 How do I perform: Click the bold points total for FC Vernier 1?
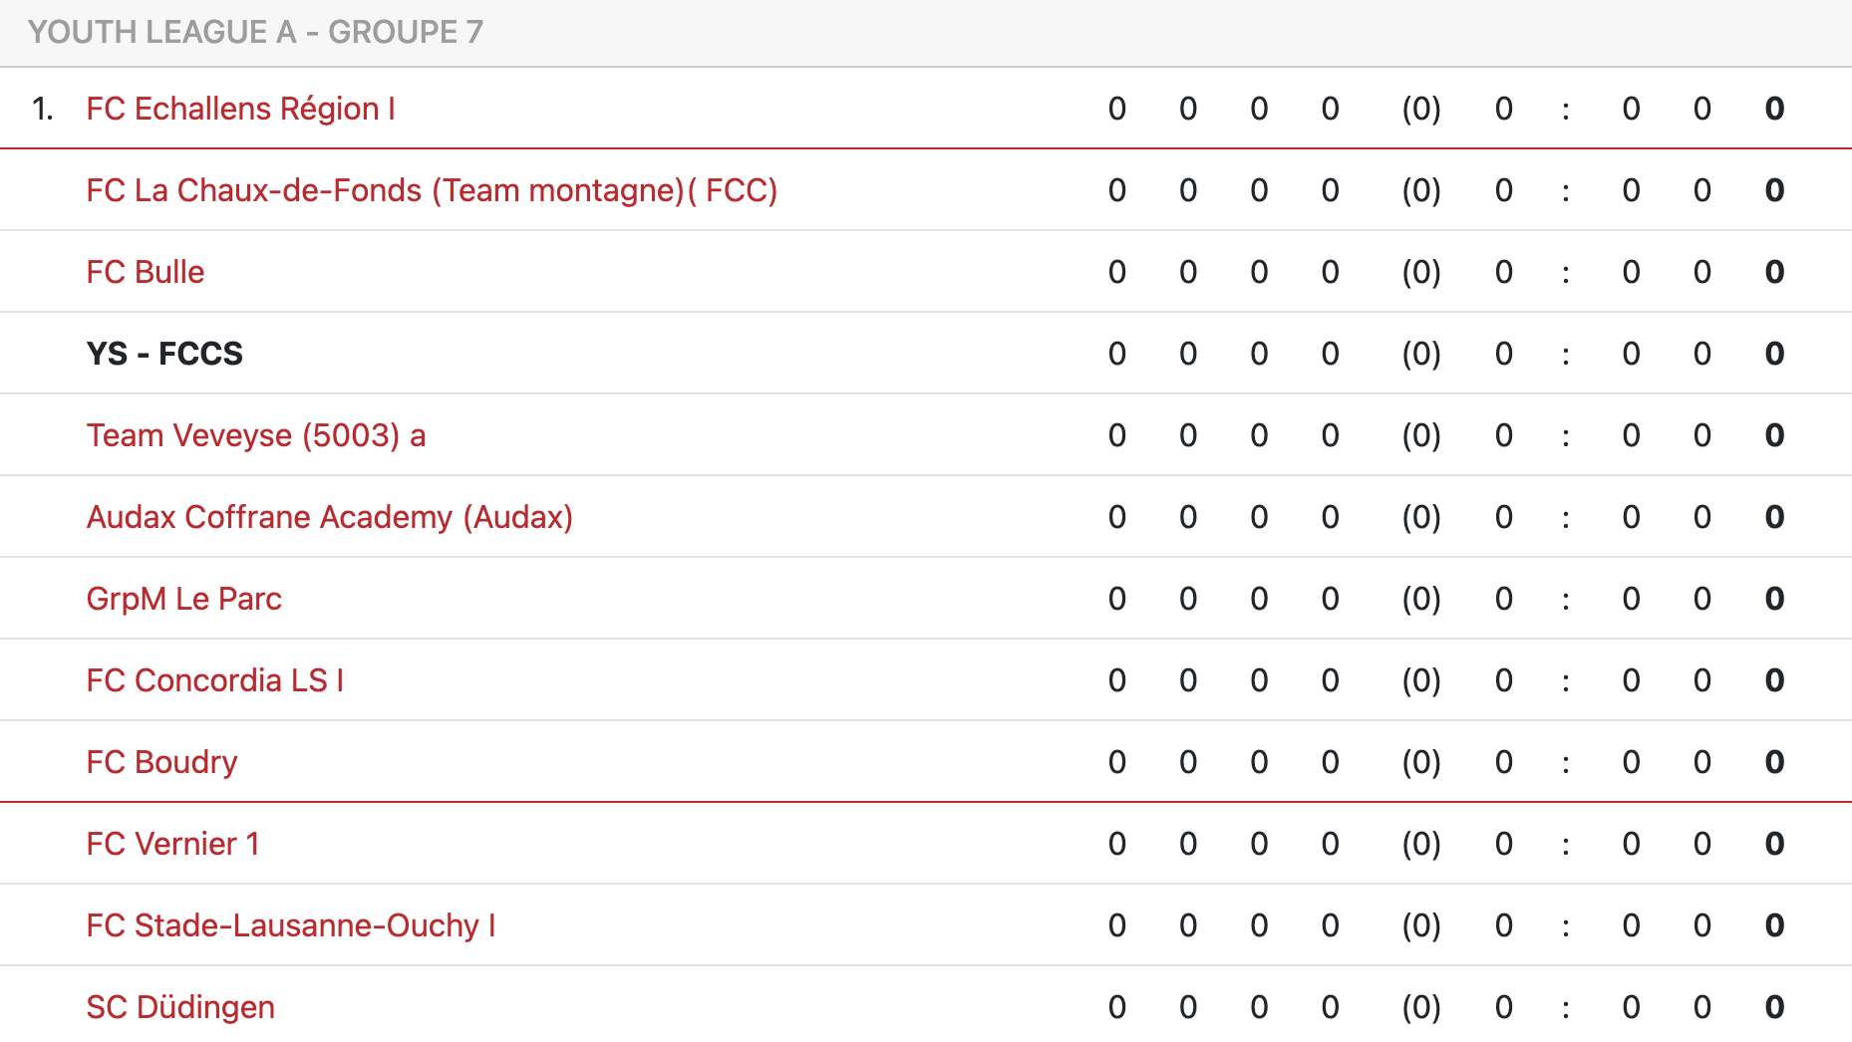(1774, 844)
